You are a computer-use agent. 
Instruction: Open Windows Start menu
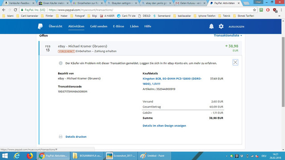point(5,156)
